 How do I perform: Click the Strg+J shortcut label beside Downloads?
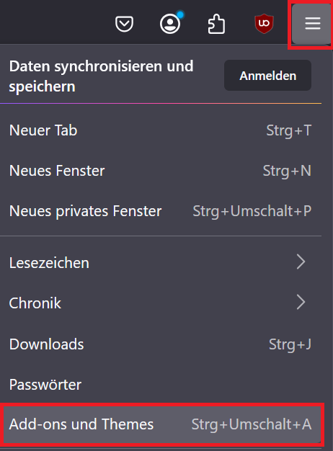pos(290,344)
